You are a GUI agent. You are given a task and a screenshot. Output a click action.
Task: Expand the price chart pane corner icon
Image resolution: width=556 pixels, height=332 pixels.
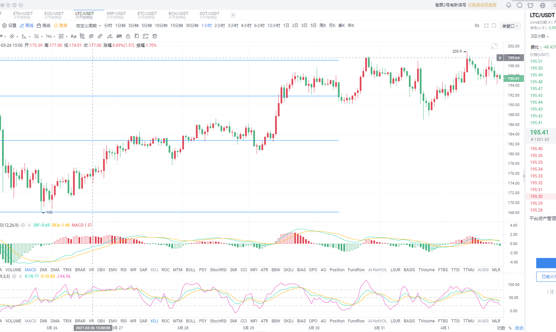coord(494,46)
